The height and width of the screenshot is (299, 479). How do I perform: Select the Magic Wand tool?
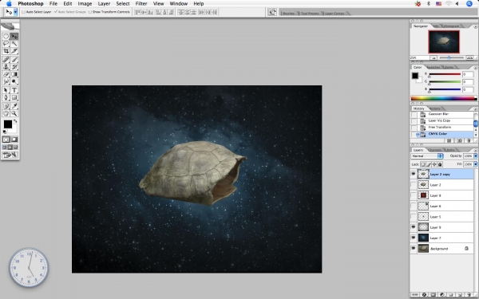[14, 44]
